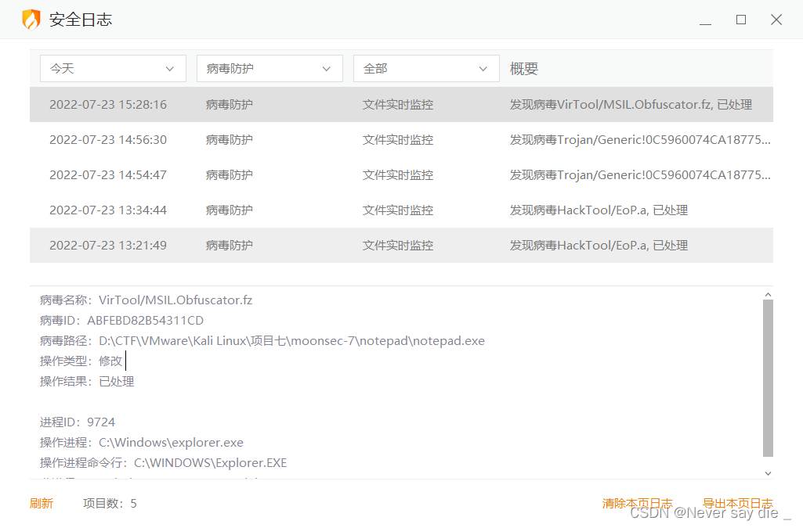Click the Huorong shield logo icon

[x=31, y=20]
